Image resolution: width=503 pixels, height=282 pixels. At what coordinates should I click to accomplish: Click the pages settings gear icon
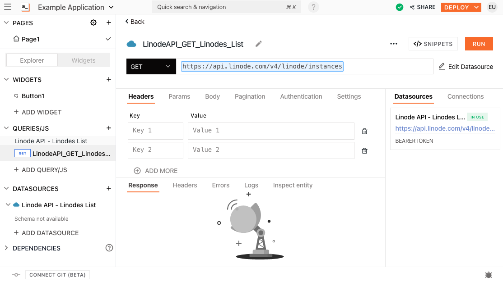93,23
